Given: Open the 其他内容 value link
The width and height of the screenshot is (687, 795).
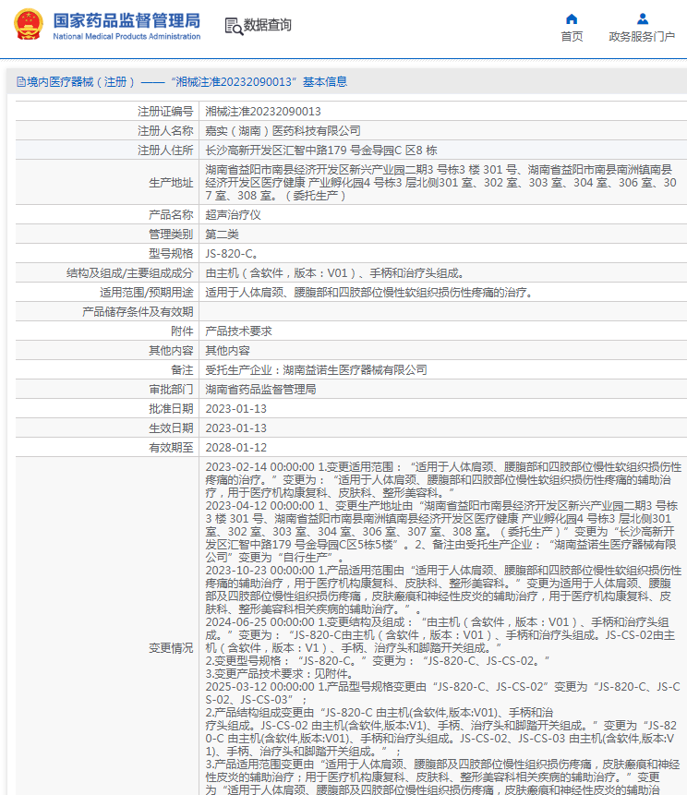Looking at the screenshot, I should click(227, 350).
